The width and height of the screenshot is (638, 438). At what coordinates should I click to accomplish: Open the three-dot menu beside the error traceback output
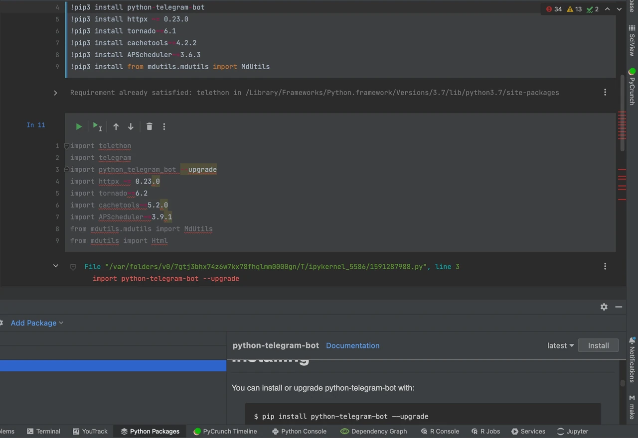point(605,267)
